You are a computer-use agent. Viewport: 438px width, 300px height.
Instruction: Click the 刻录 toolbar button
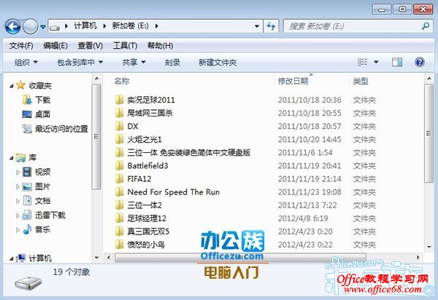point(172,63)
